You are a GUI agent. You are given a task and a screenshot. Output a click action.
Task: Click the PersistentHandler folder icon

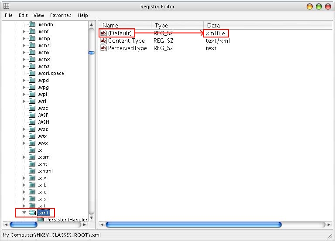click(41, 220)
